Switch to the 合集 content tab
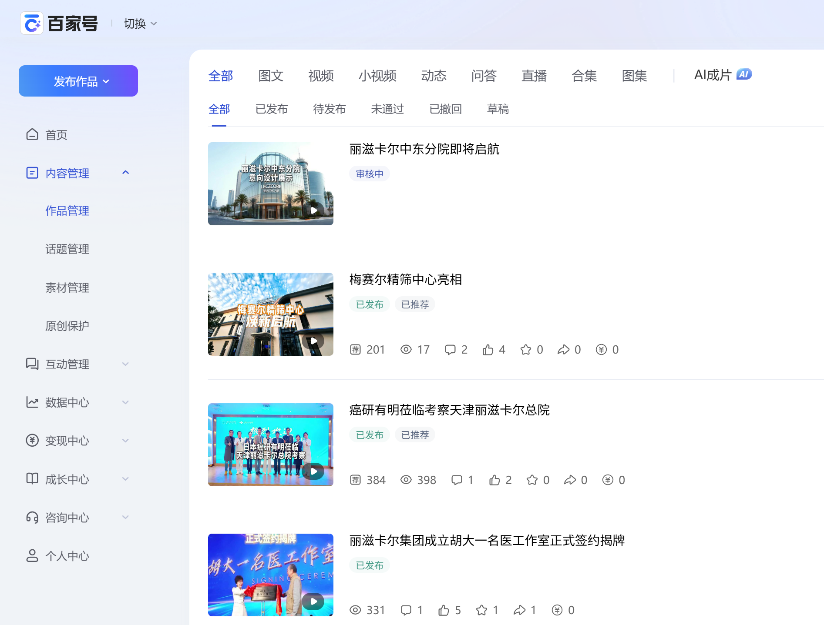This screenshot has height=625, width=824. click(x=584, y=76)
